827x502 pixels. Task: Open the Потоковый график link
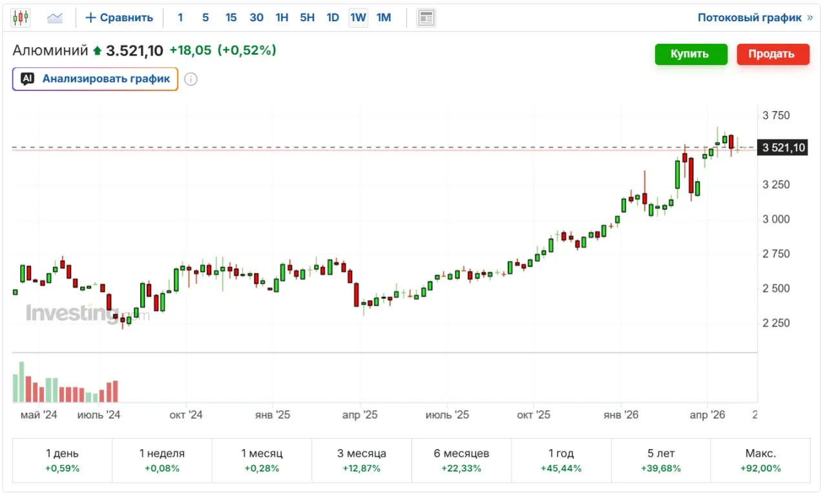(755, 17)
